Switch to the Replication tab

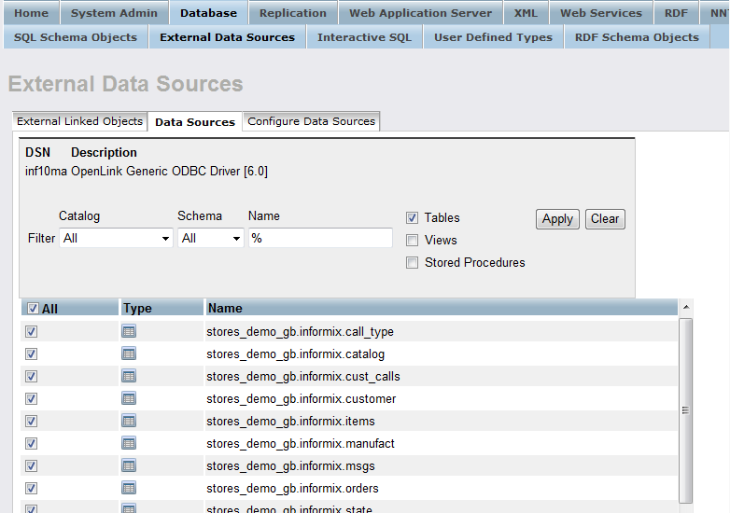[293, 12]
